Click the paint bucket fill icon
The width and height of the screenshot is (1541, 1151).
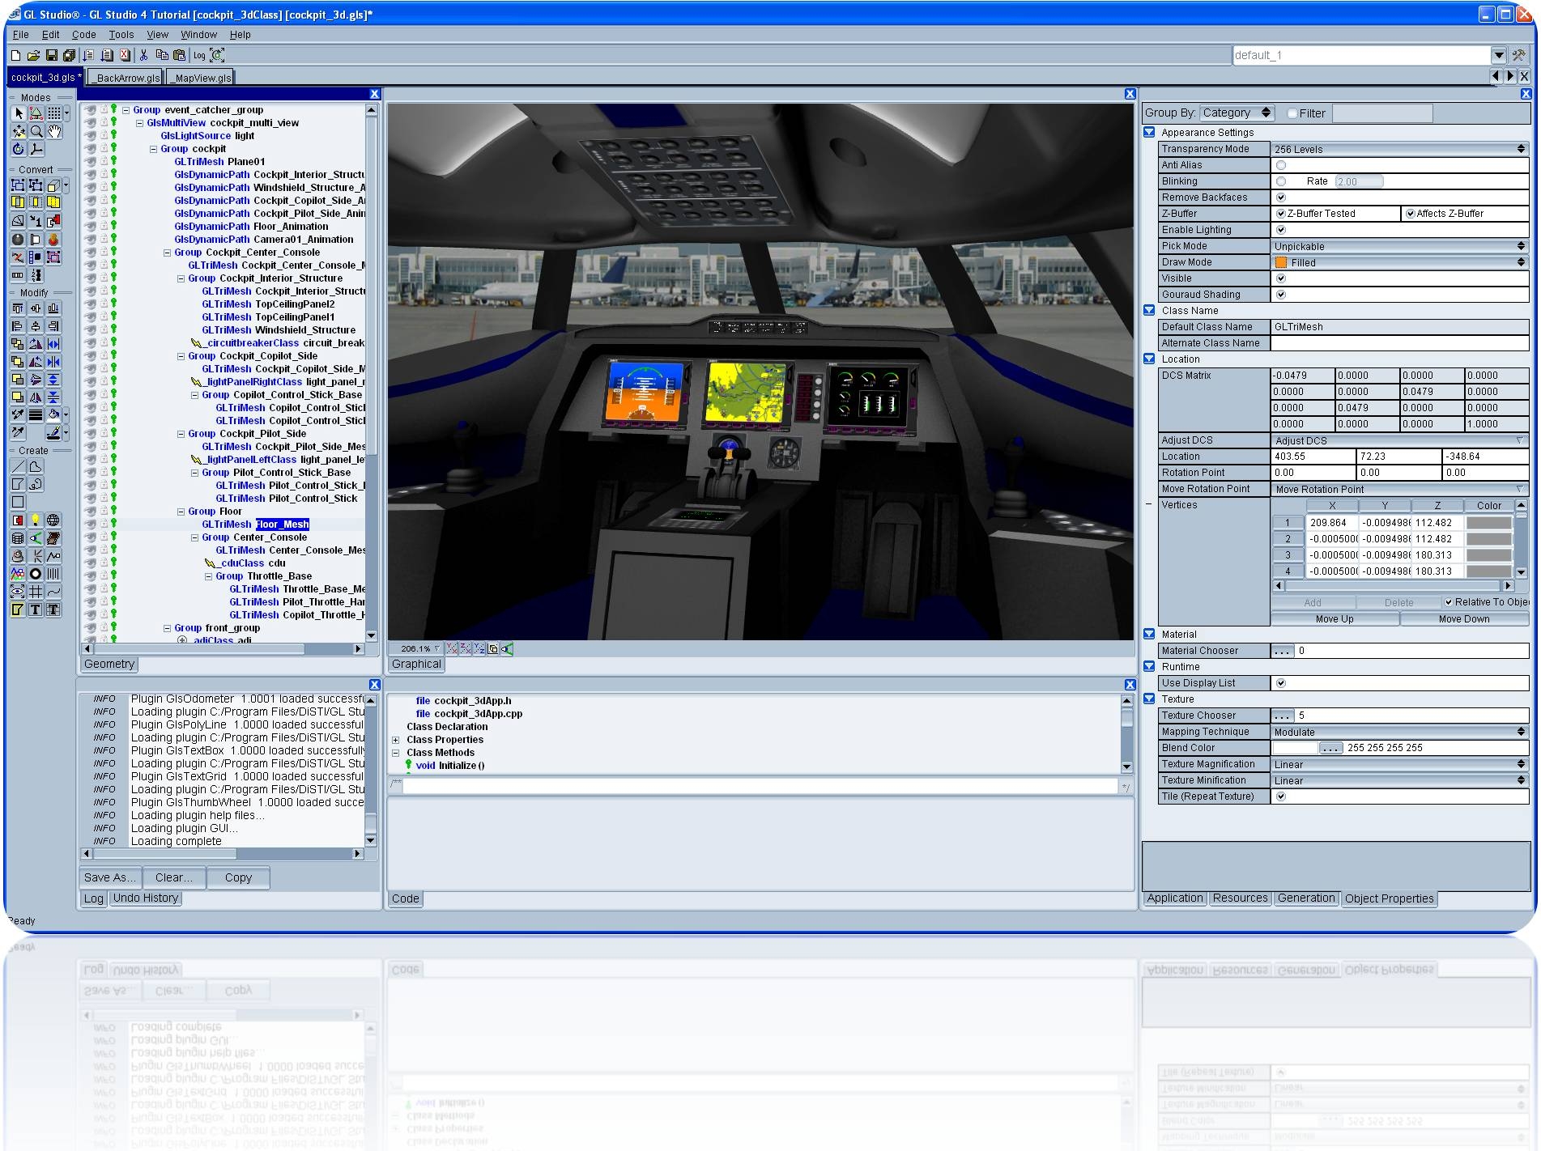pos(53,414)
